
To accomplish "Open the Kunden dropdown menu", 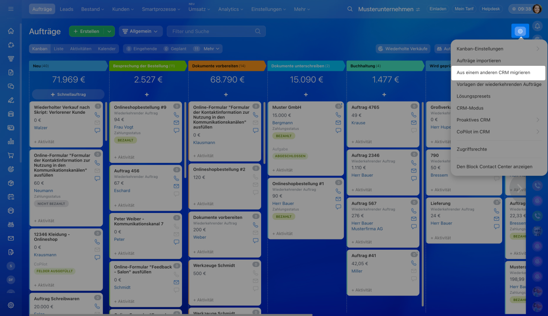I will [x=123, y=9].
